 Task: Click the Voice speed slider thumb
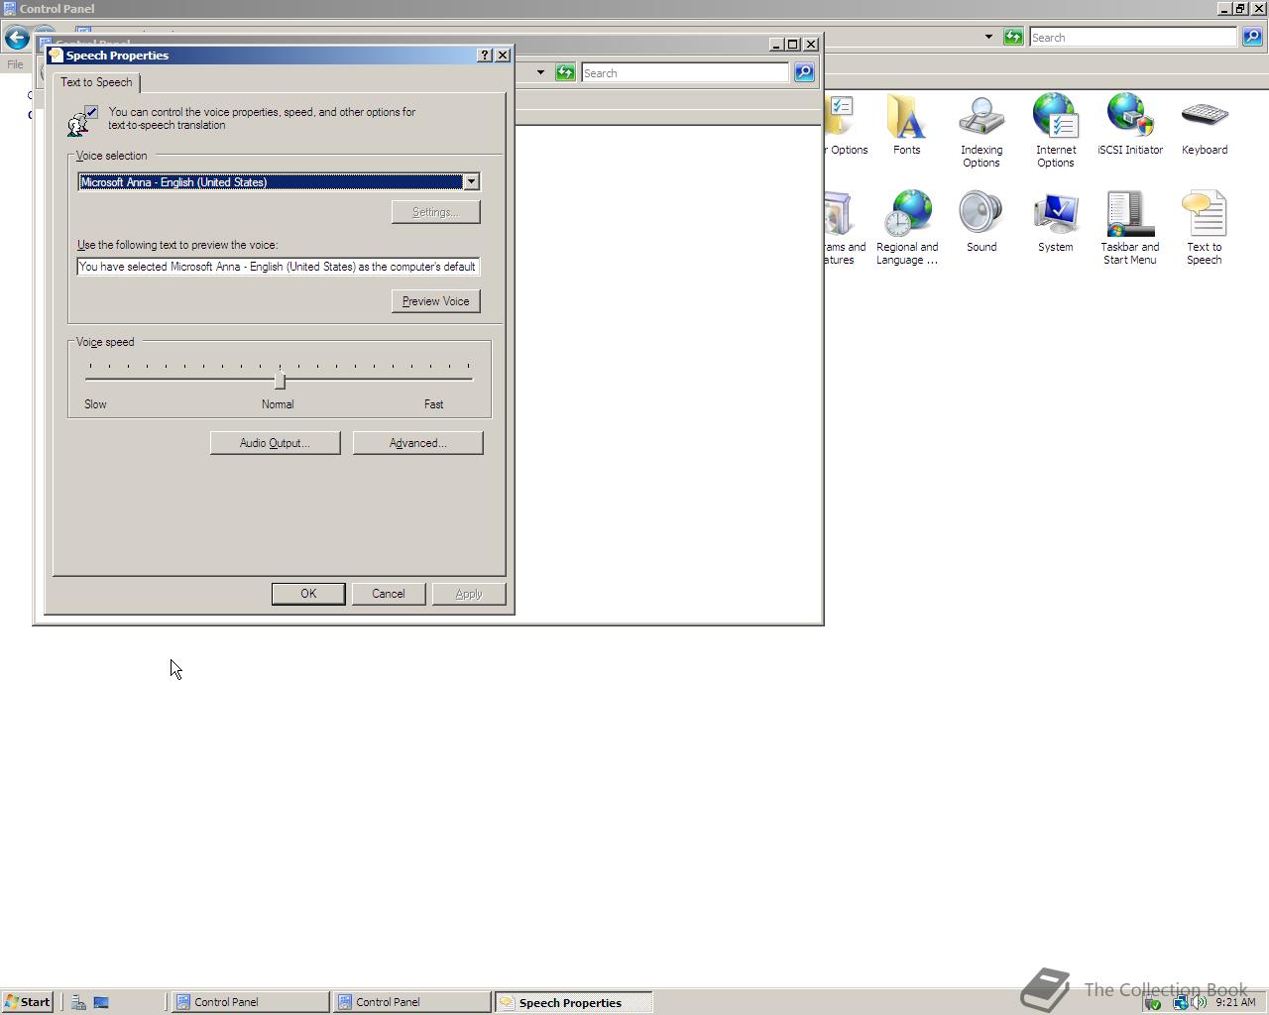(x=280, y=379)
